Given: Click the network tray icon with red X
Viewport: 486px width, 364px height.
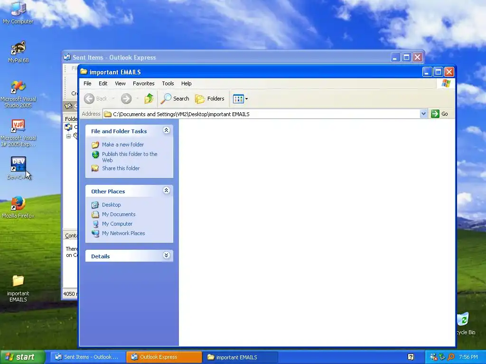Looking at the screenshot, I should (433, 357).
